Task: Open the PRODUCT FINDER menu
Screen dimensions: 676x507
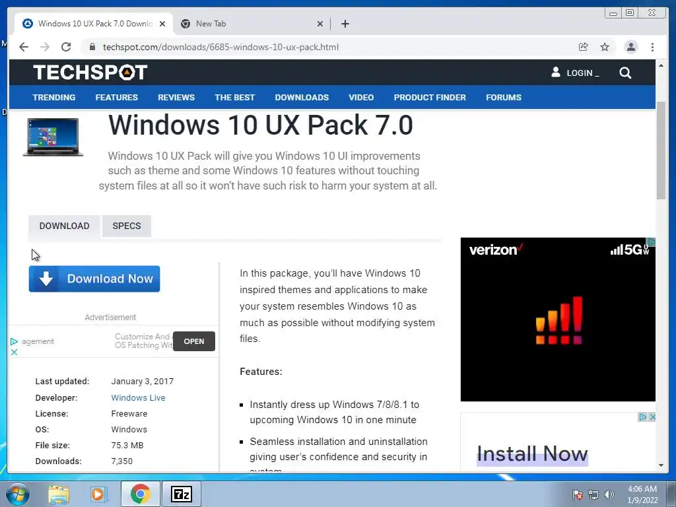Action: click(429, 98)
